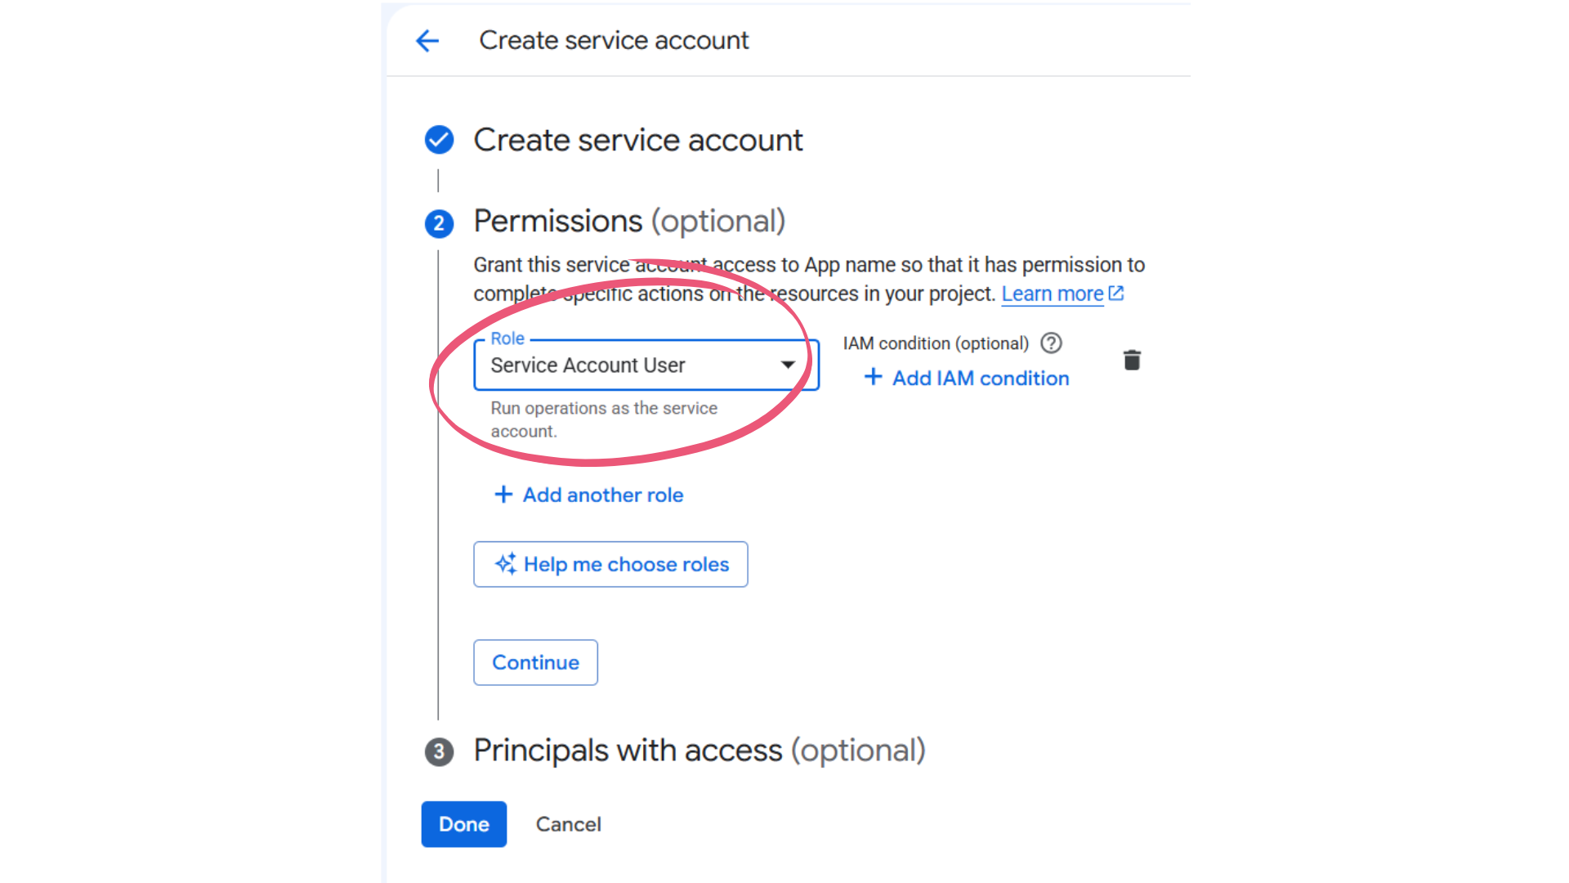Open the Role dropdown arrow
The image size is (1569, 883).
click(x=788, y=365)
